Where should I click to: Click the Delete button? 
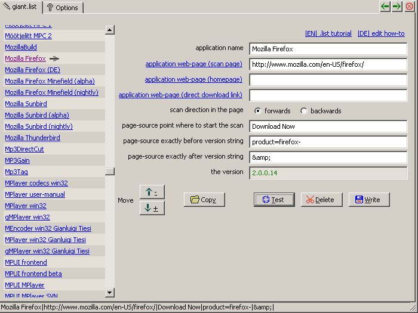(321, 200)
